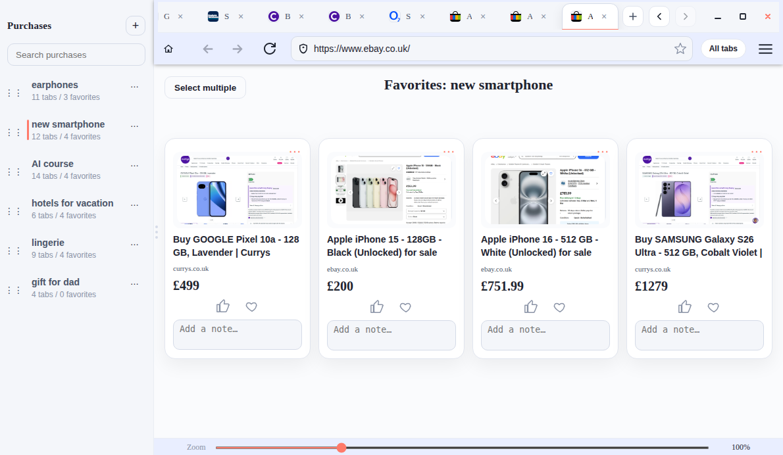Open the red dots menu on the iPhone 16 card

[x=603, y=152]
